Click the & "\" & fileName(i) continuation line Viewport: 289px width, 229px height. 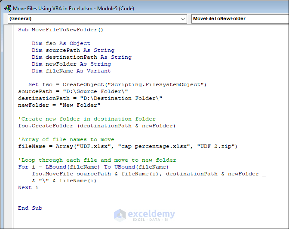64,181
